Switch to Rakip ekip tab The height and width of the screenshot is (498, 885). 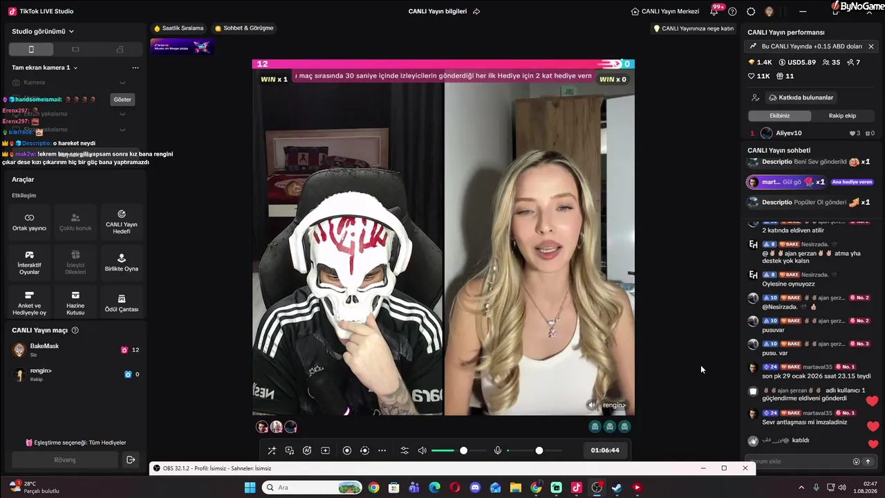pos(842,116)
